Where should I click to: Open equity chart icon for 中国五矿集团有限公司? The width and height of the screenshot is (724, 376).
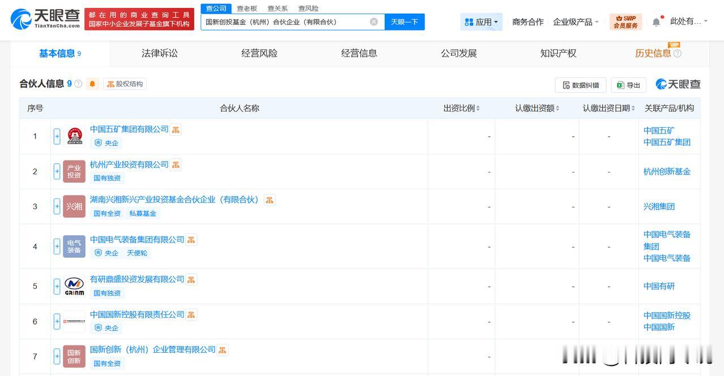176,129
